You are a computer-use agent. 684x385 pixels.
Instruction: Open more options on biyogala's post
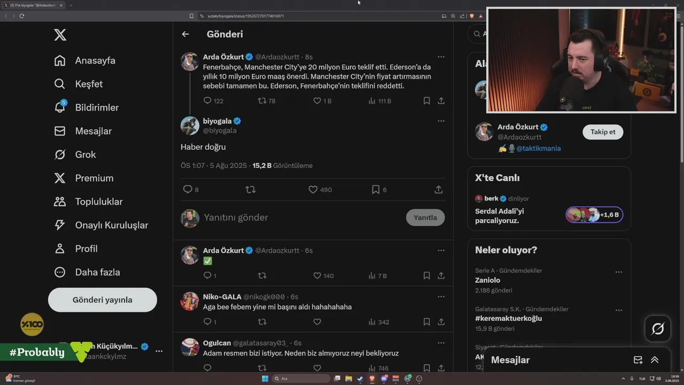(441, 121)
